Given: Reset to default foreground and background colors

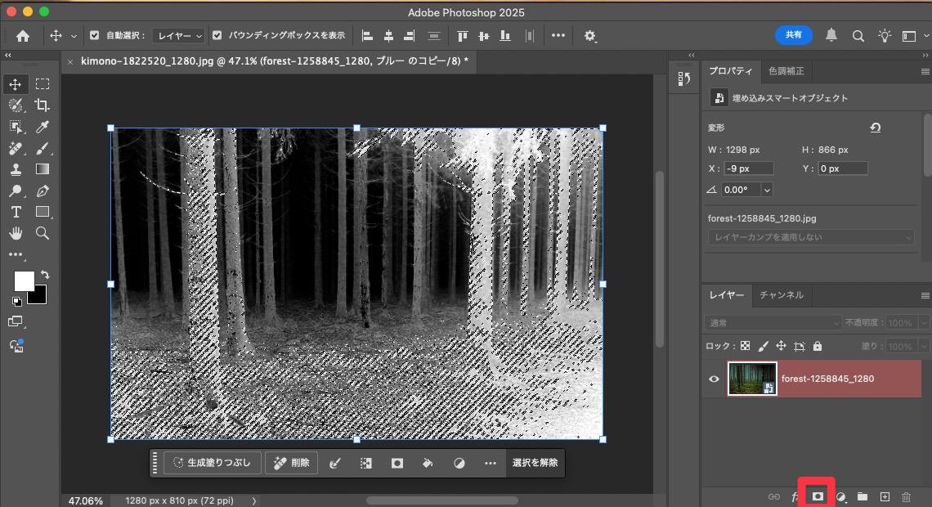Looking at the screenshot, I should [x=16, y=302].
